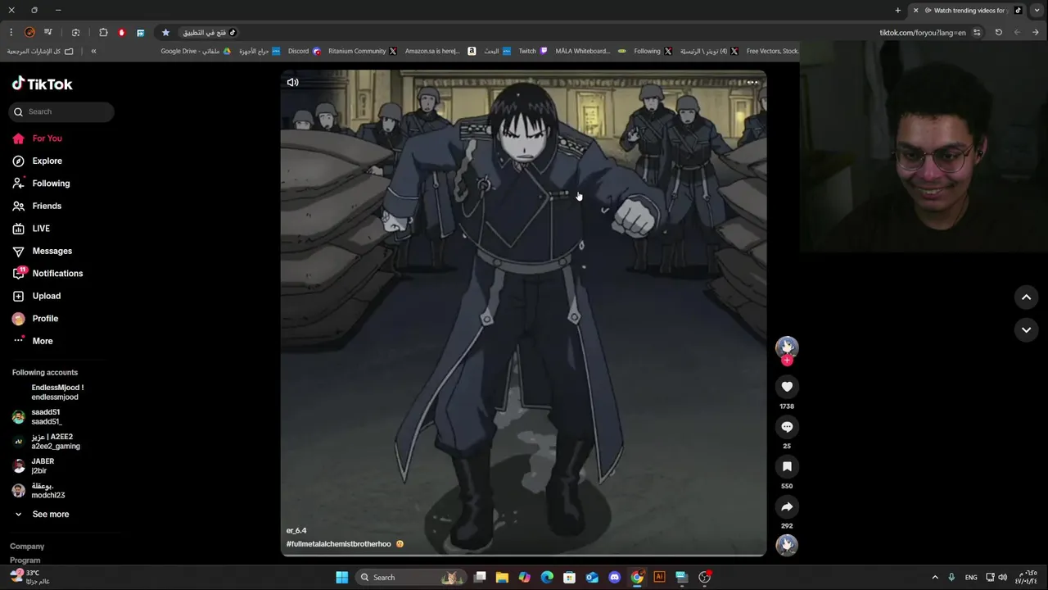Viewport: 1048px width, 590px height.
Task: Toggle video sound with the speaker icon
Action: tap(292, 82)
